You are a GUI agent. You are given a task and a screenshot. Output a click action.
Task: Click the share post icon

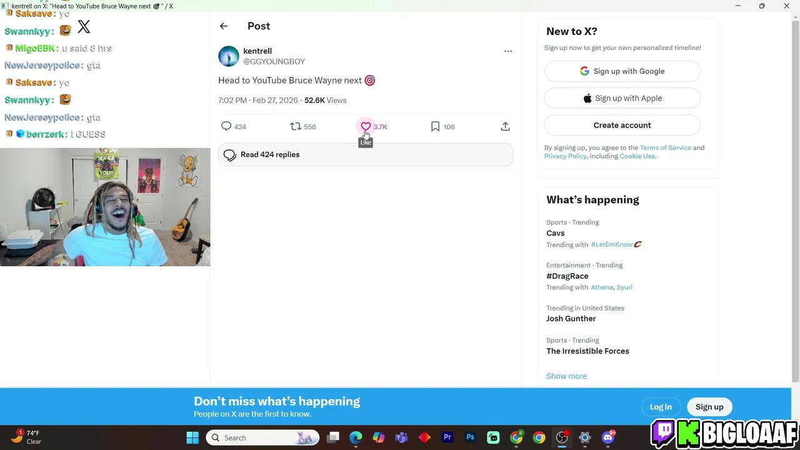click(x=506, y=126)
